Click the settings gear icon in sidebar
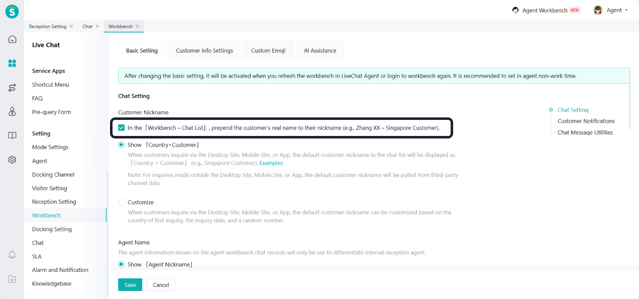Screen dimensions: 639x299 point(12,160)
